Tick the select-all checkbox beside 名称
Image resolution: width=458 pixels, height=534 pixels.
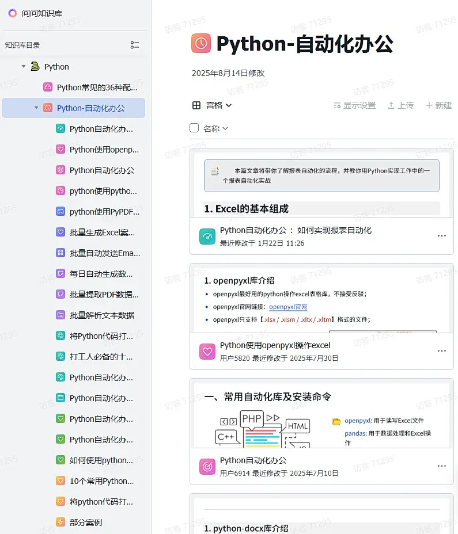pyautogui.click(x=194, y=128)
